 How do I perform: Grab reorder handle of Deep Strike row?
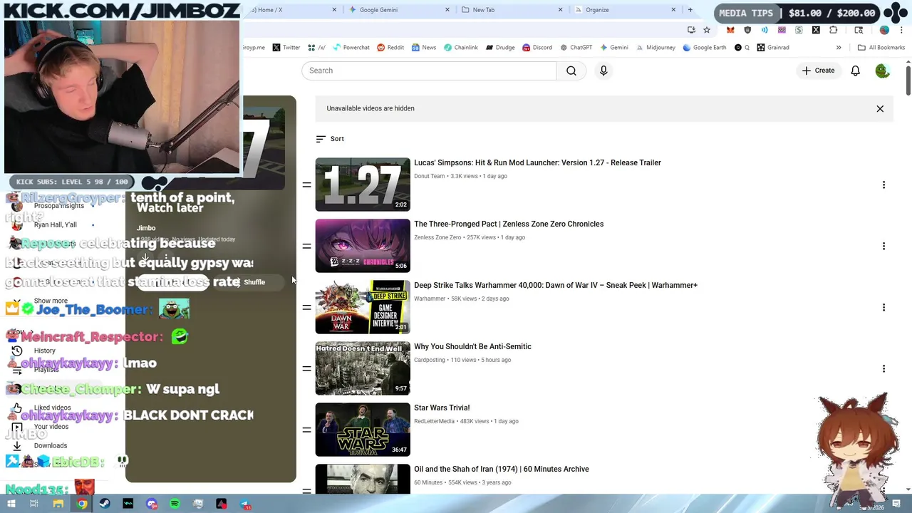pyautogui.click(x=306, y=307)
